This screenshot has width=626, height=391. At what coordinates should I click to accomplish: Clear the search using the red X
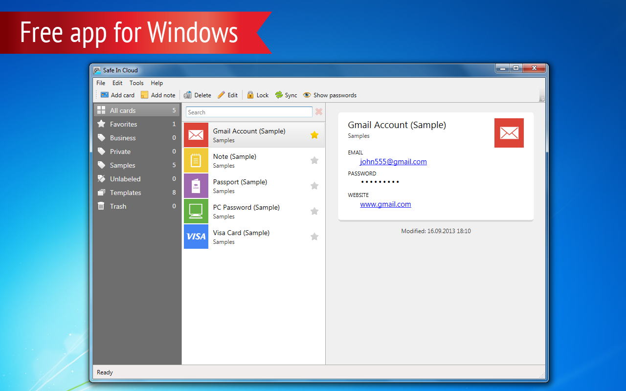(319, 112)
